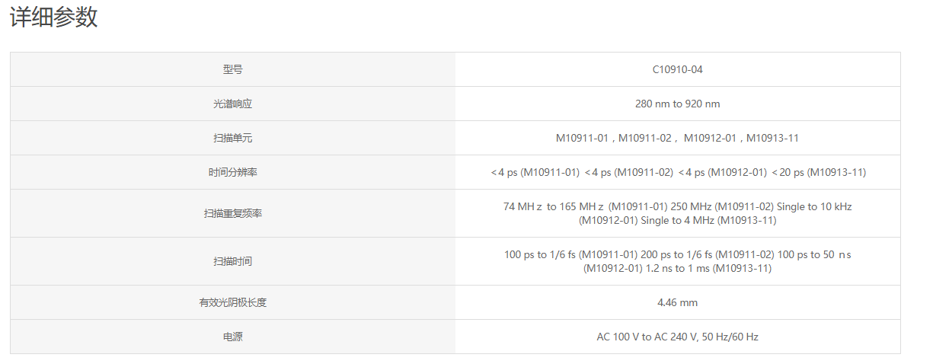Click the <4 ps time resolution values
This screenshot has height=364, width=949.
(678, 172)
